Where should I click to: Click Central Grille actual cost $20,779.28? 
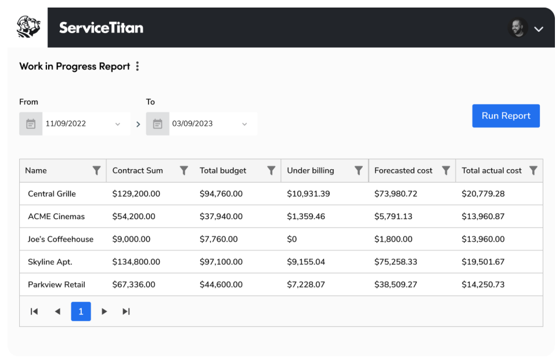pyautogui.click(x=483, y=194)
